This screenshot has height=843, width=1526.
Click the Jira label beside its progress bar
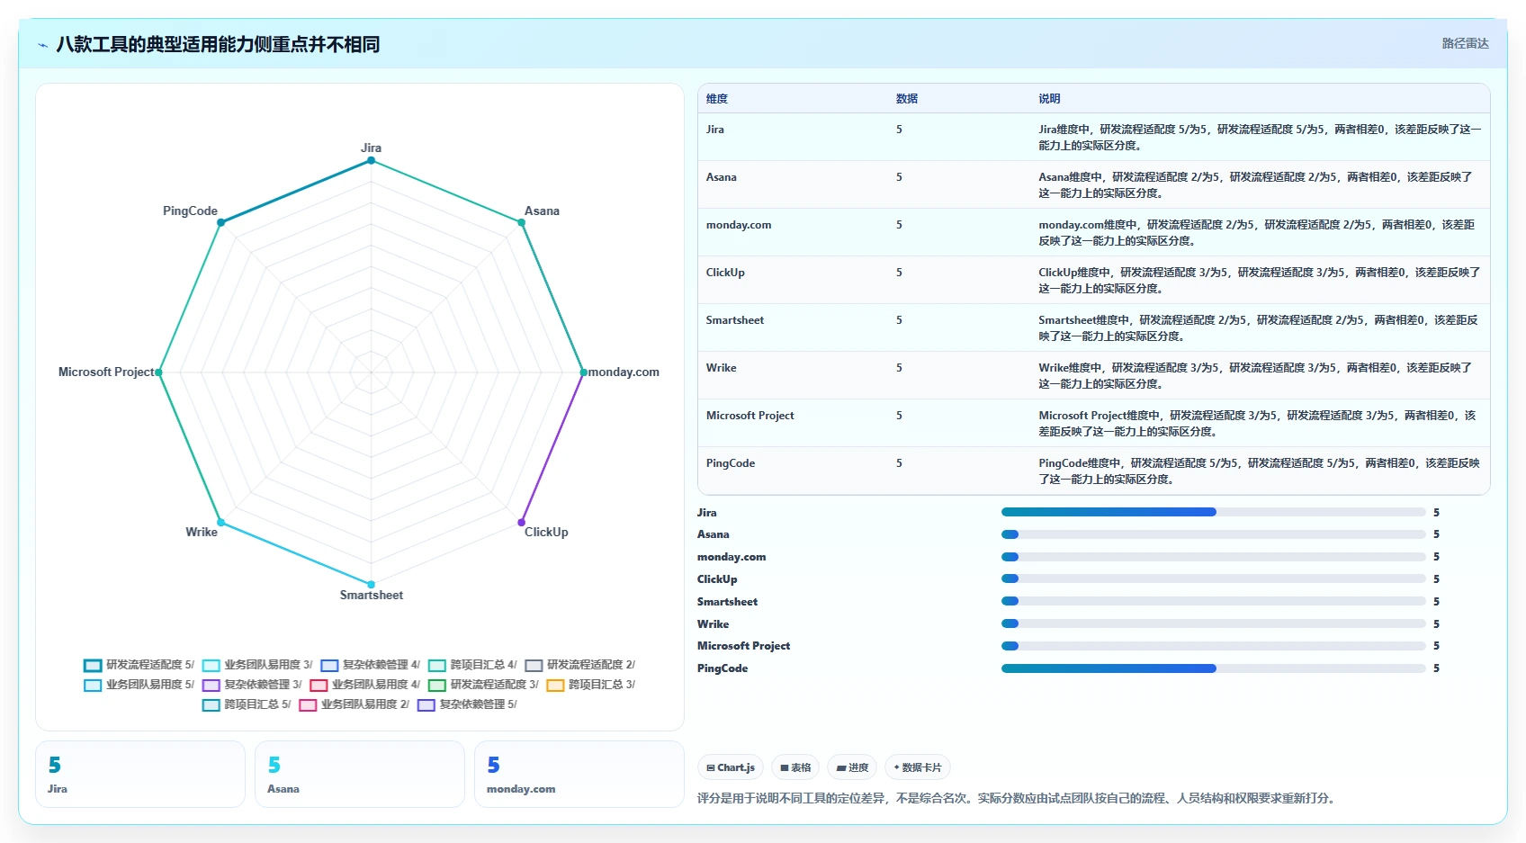tap(706, 513)
